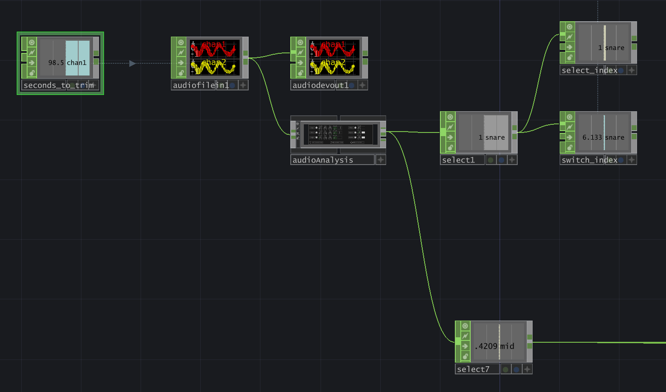Image resolution: width=666 pixels, height=392 pixels.
Task: Click the lightning flag on select1 node
Action: [x=450, y=127]
